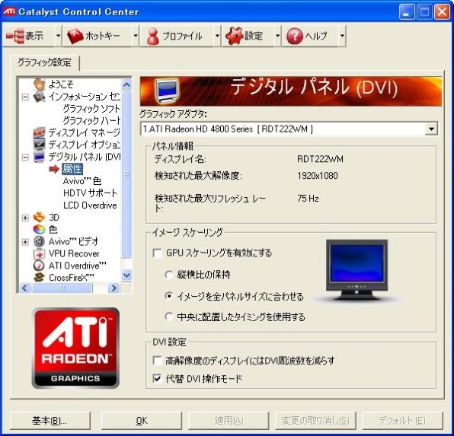Click 変更の取り消し(S) button
The height and width of the screenshot is (436, 454).
tap(315, 420)
